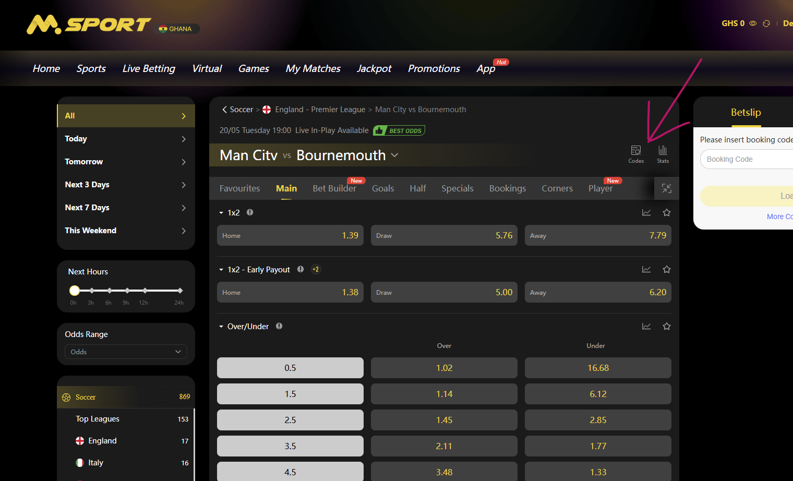This screenshot has width=793, height=481.
Task: Show odds trend chart for 1x2 market
Action: [x=646, y=212]
